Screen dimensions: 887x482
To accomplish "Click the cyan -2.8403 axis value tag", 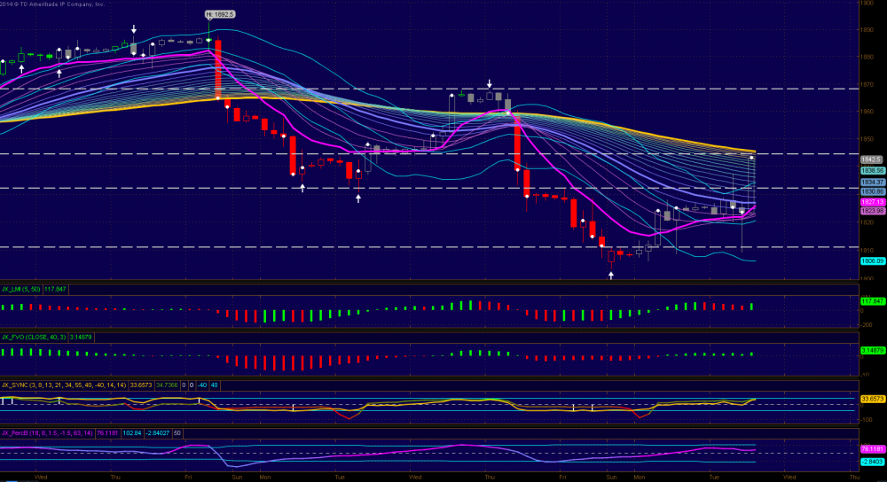I will click(x=873, y=460).
